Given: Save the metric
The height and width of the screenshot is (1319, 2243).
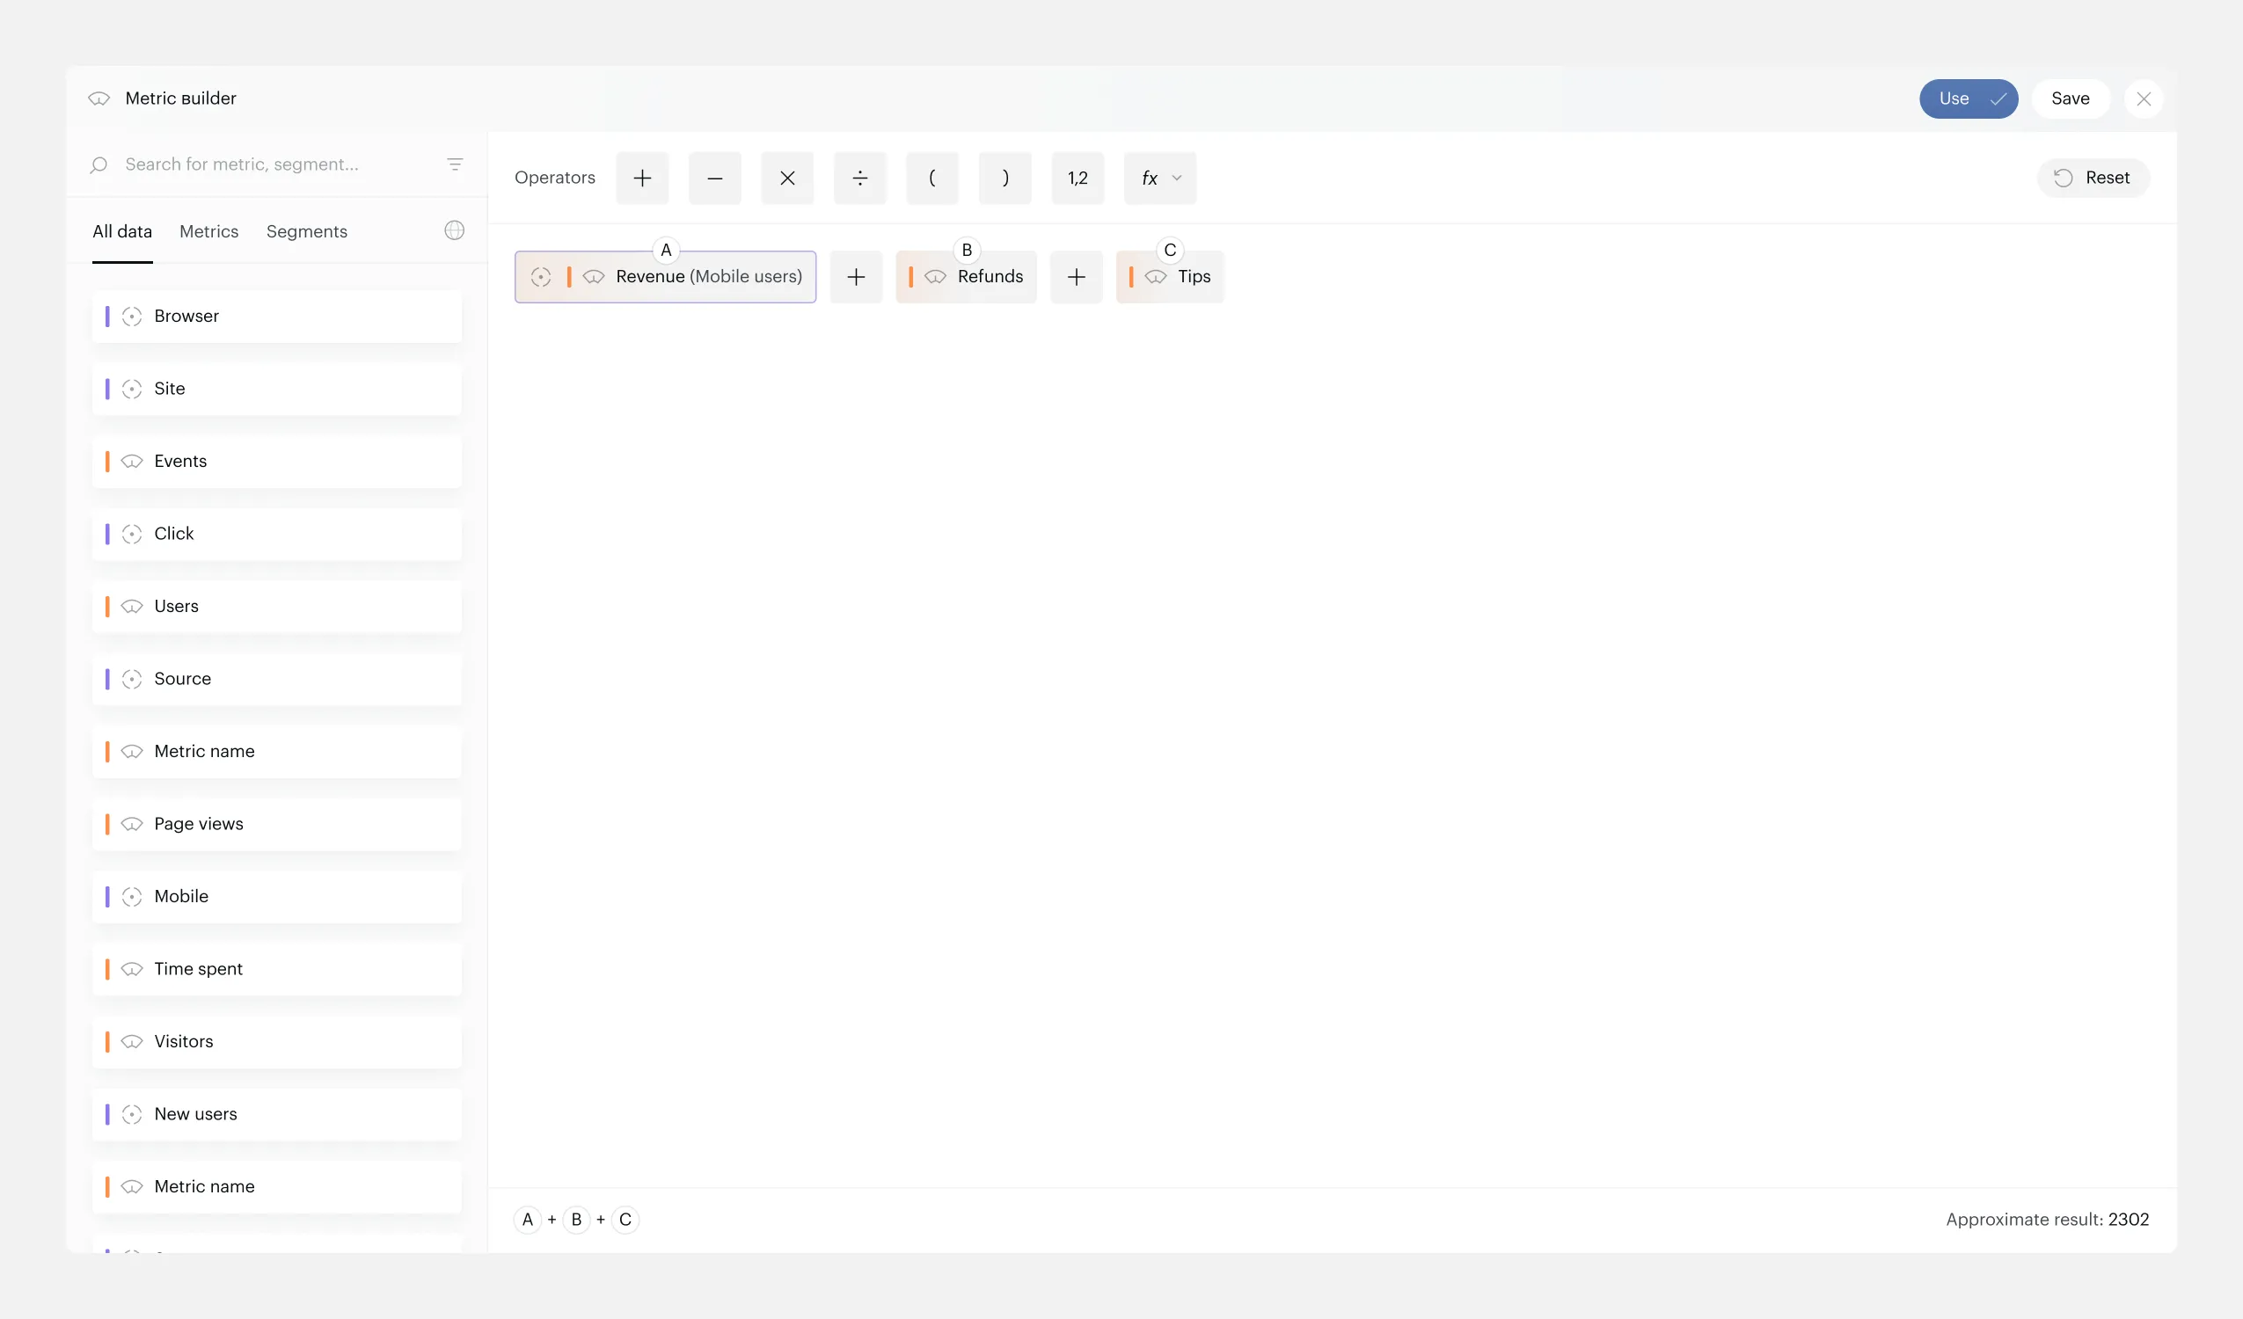Looking at the screenshot, I should (x=2071, y=98).
